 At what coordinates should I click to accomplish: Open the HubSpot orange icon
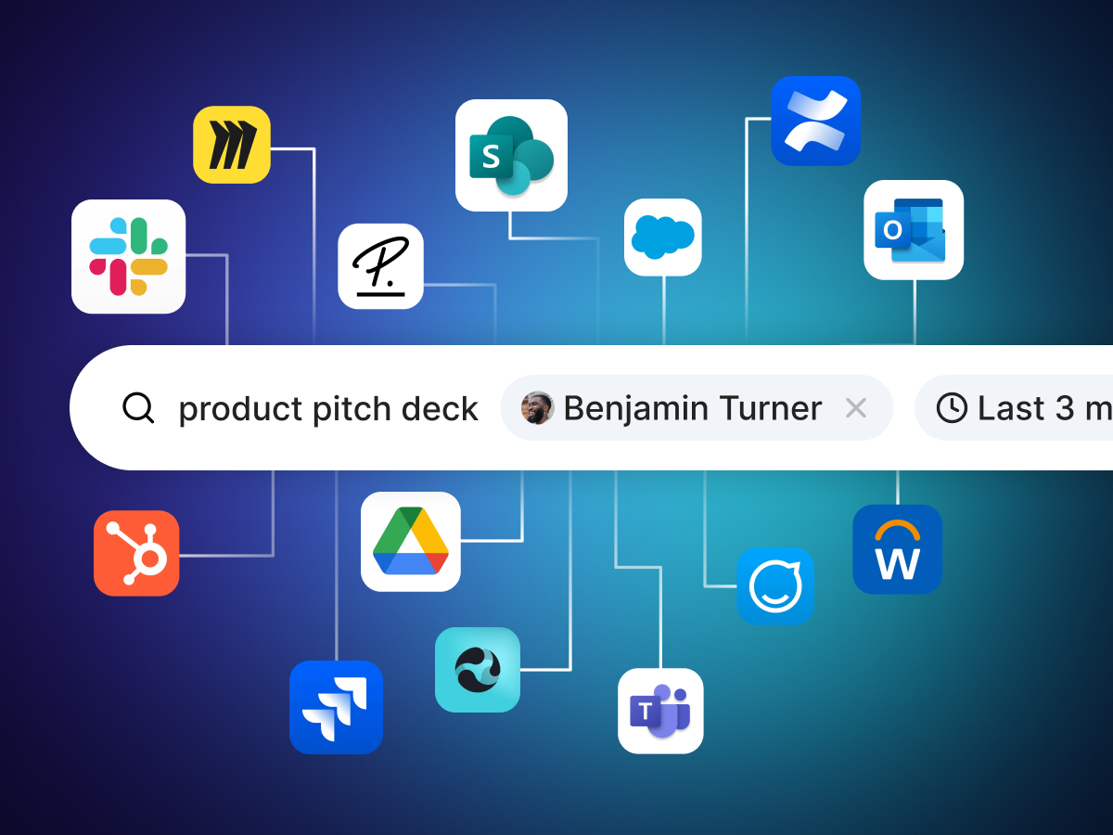136,553
